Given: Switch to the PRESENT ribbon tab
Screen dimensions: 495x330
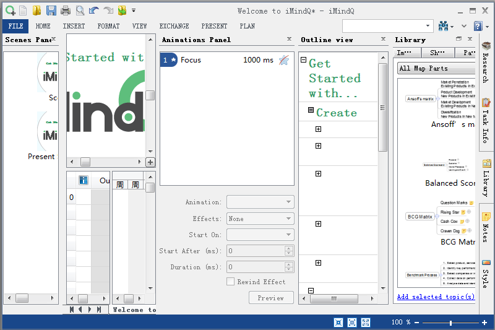Looking at the screenshot, I should click(214, 26).
